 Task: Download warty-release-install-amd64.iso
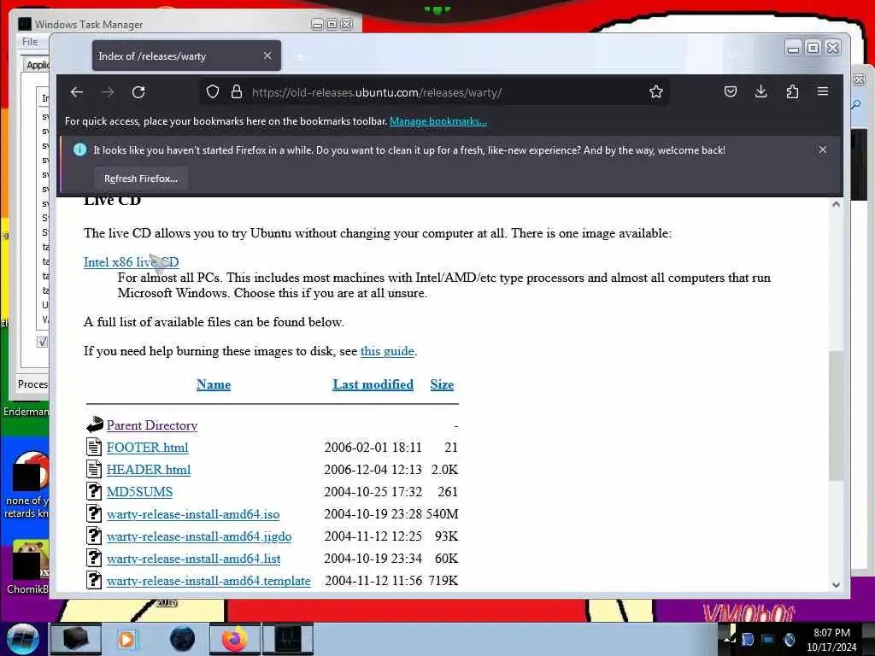click(193, 514)
